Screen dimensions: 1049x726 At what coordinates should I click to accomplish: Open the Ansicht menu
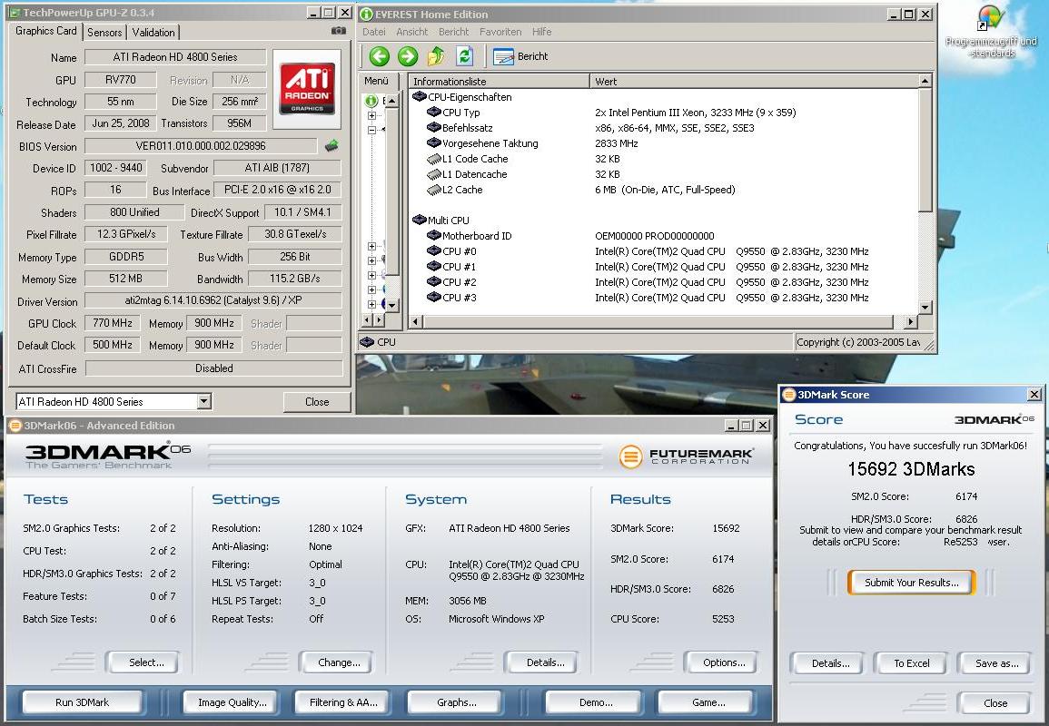point(411,32)
